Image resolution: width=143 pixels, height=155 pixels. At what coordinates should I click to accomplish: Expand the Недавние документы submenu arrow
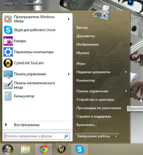click(x=126, y=72)
